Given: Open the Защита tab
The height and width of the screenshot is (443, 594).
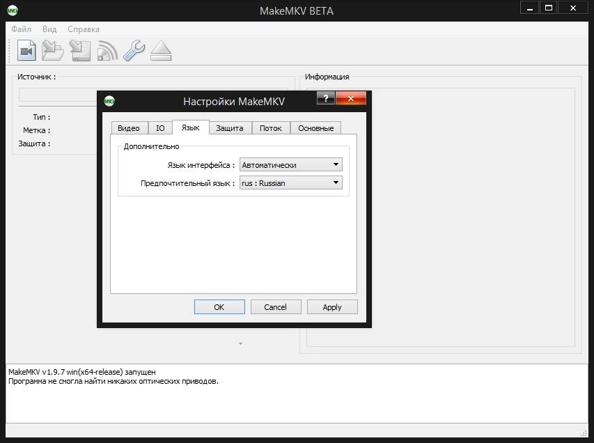Looking at the screenshot, I should 230,128.
